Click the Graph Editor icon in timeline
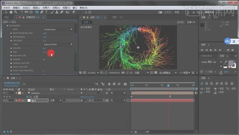The image size is (239, 135). [125, 84]
